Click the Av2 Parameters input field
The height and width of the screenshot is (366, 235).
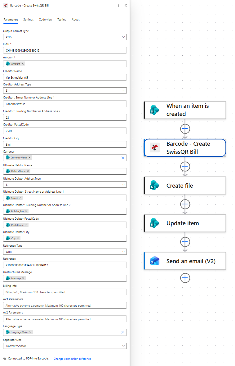65,319
